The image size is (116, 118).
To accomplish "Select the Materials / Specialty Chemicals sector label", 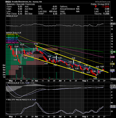I will [21, 4].
